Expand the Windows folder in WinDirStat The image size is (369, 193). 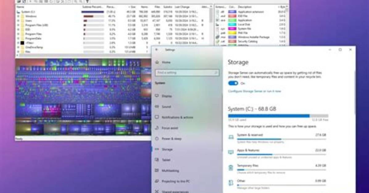18,16
